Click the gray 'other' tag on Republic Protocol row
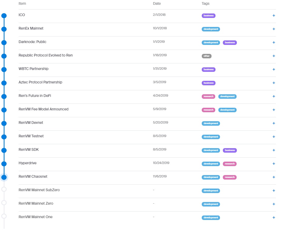Viewport: 283px width, 230px height. (x=207, y=56)
